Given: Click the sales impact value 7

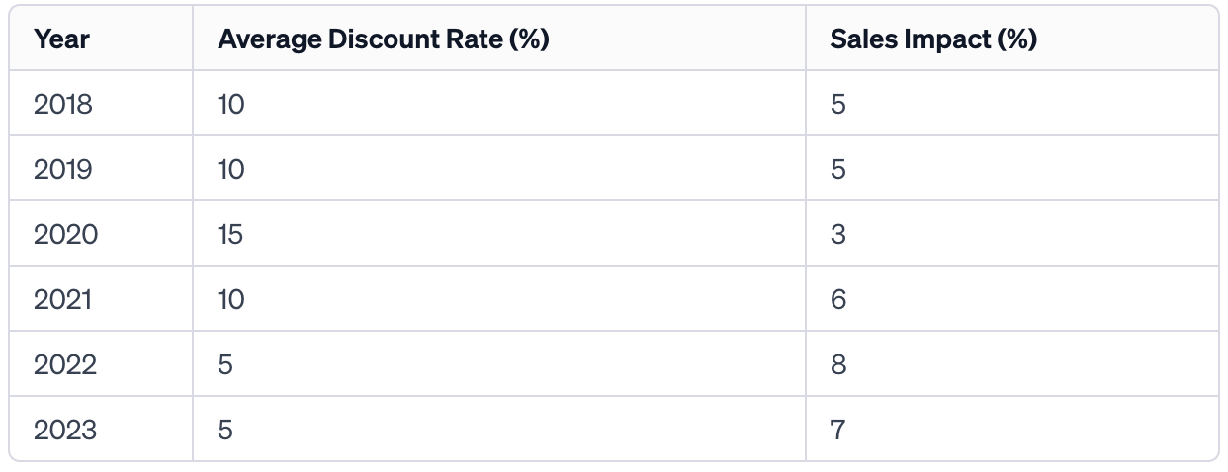Looking at the screenshot, I should 838,430.
